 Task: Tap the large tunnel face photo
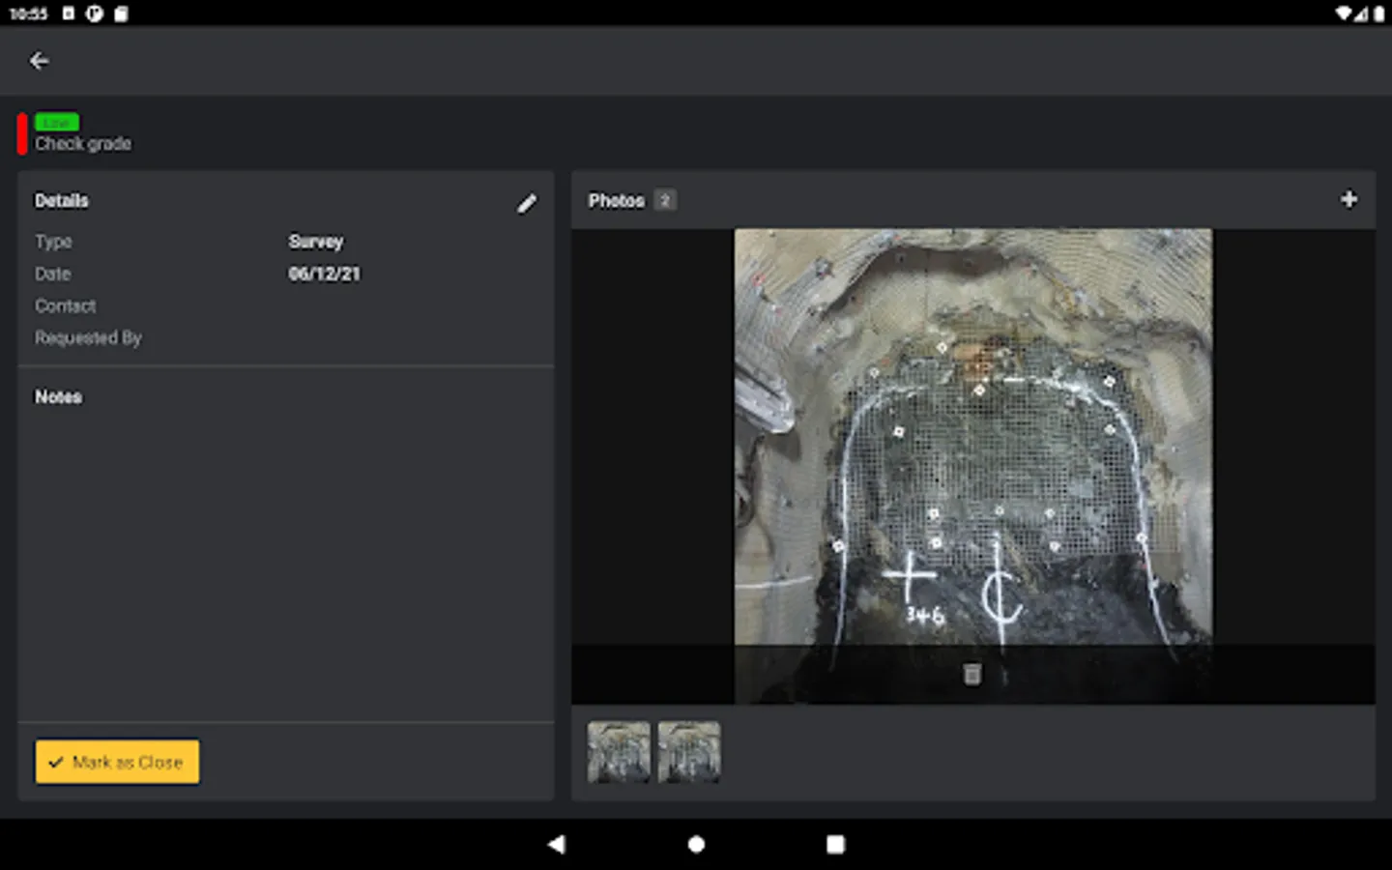[x=972, y=435]
